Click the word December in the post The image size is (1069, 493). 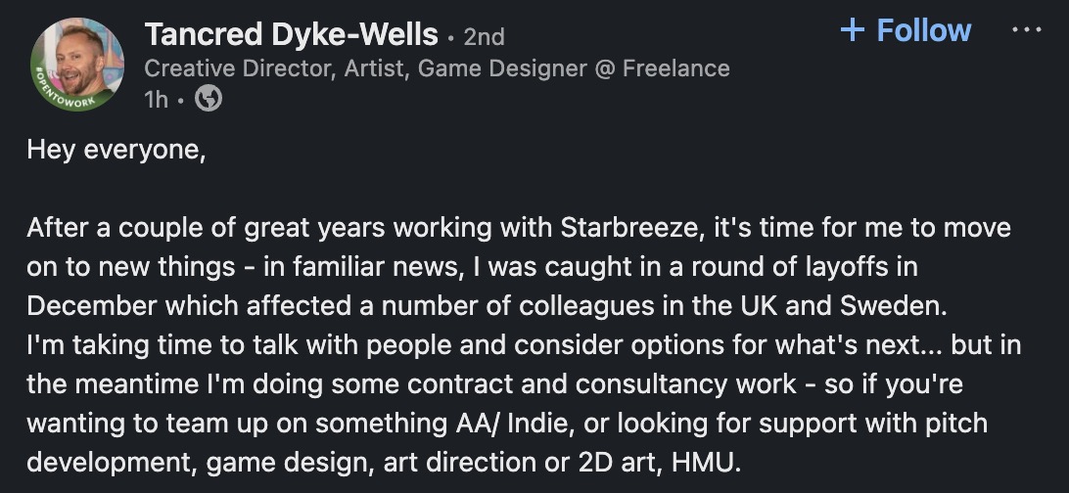pos(91,304)
